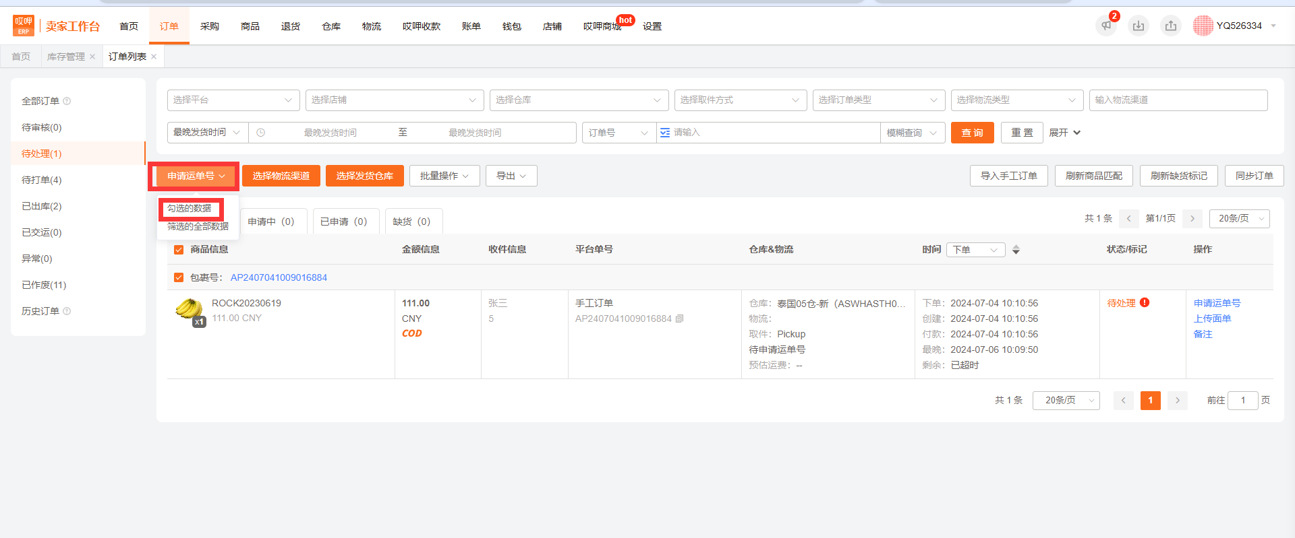Toggle select-all checkbox in table header

pyautogui.click(x=179, y=250)
